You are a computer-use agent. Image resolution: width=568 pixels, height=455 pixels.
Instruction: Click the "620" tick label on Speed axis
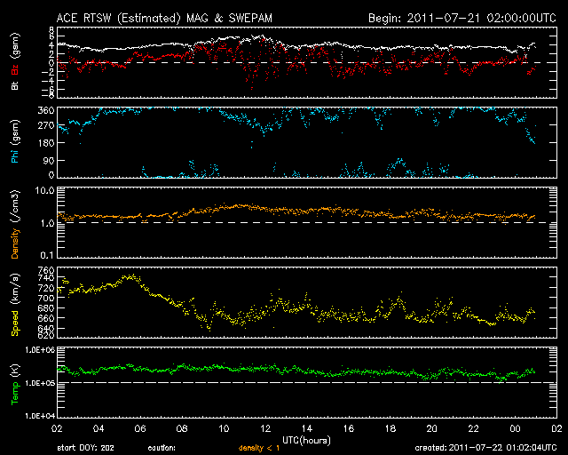[46, 335]
